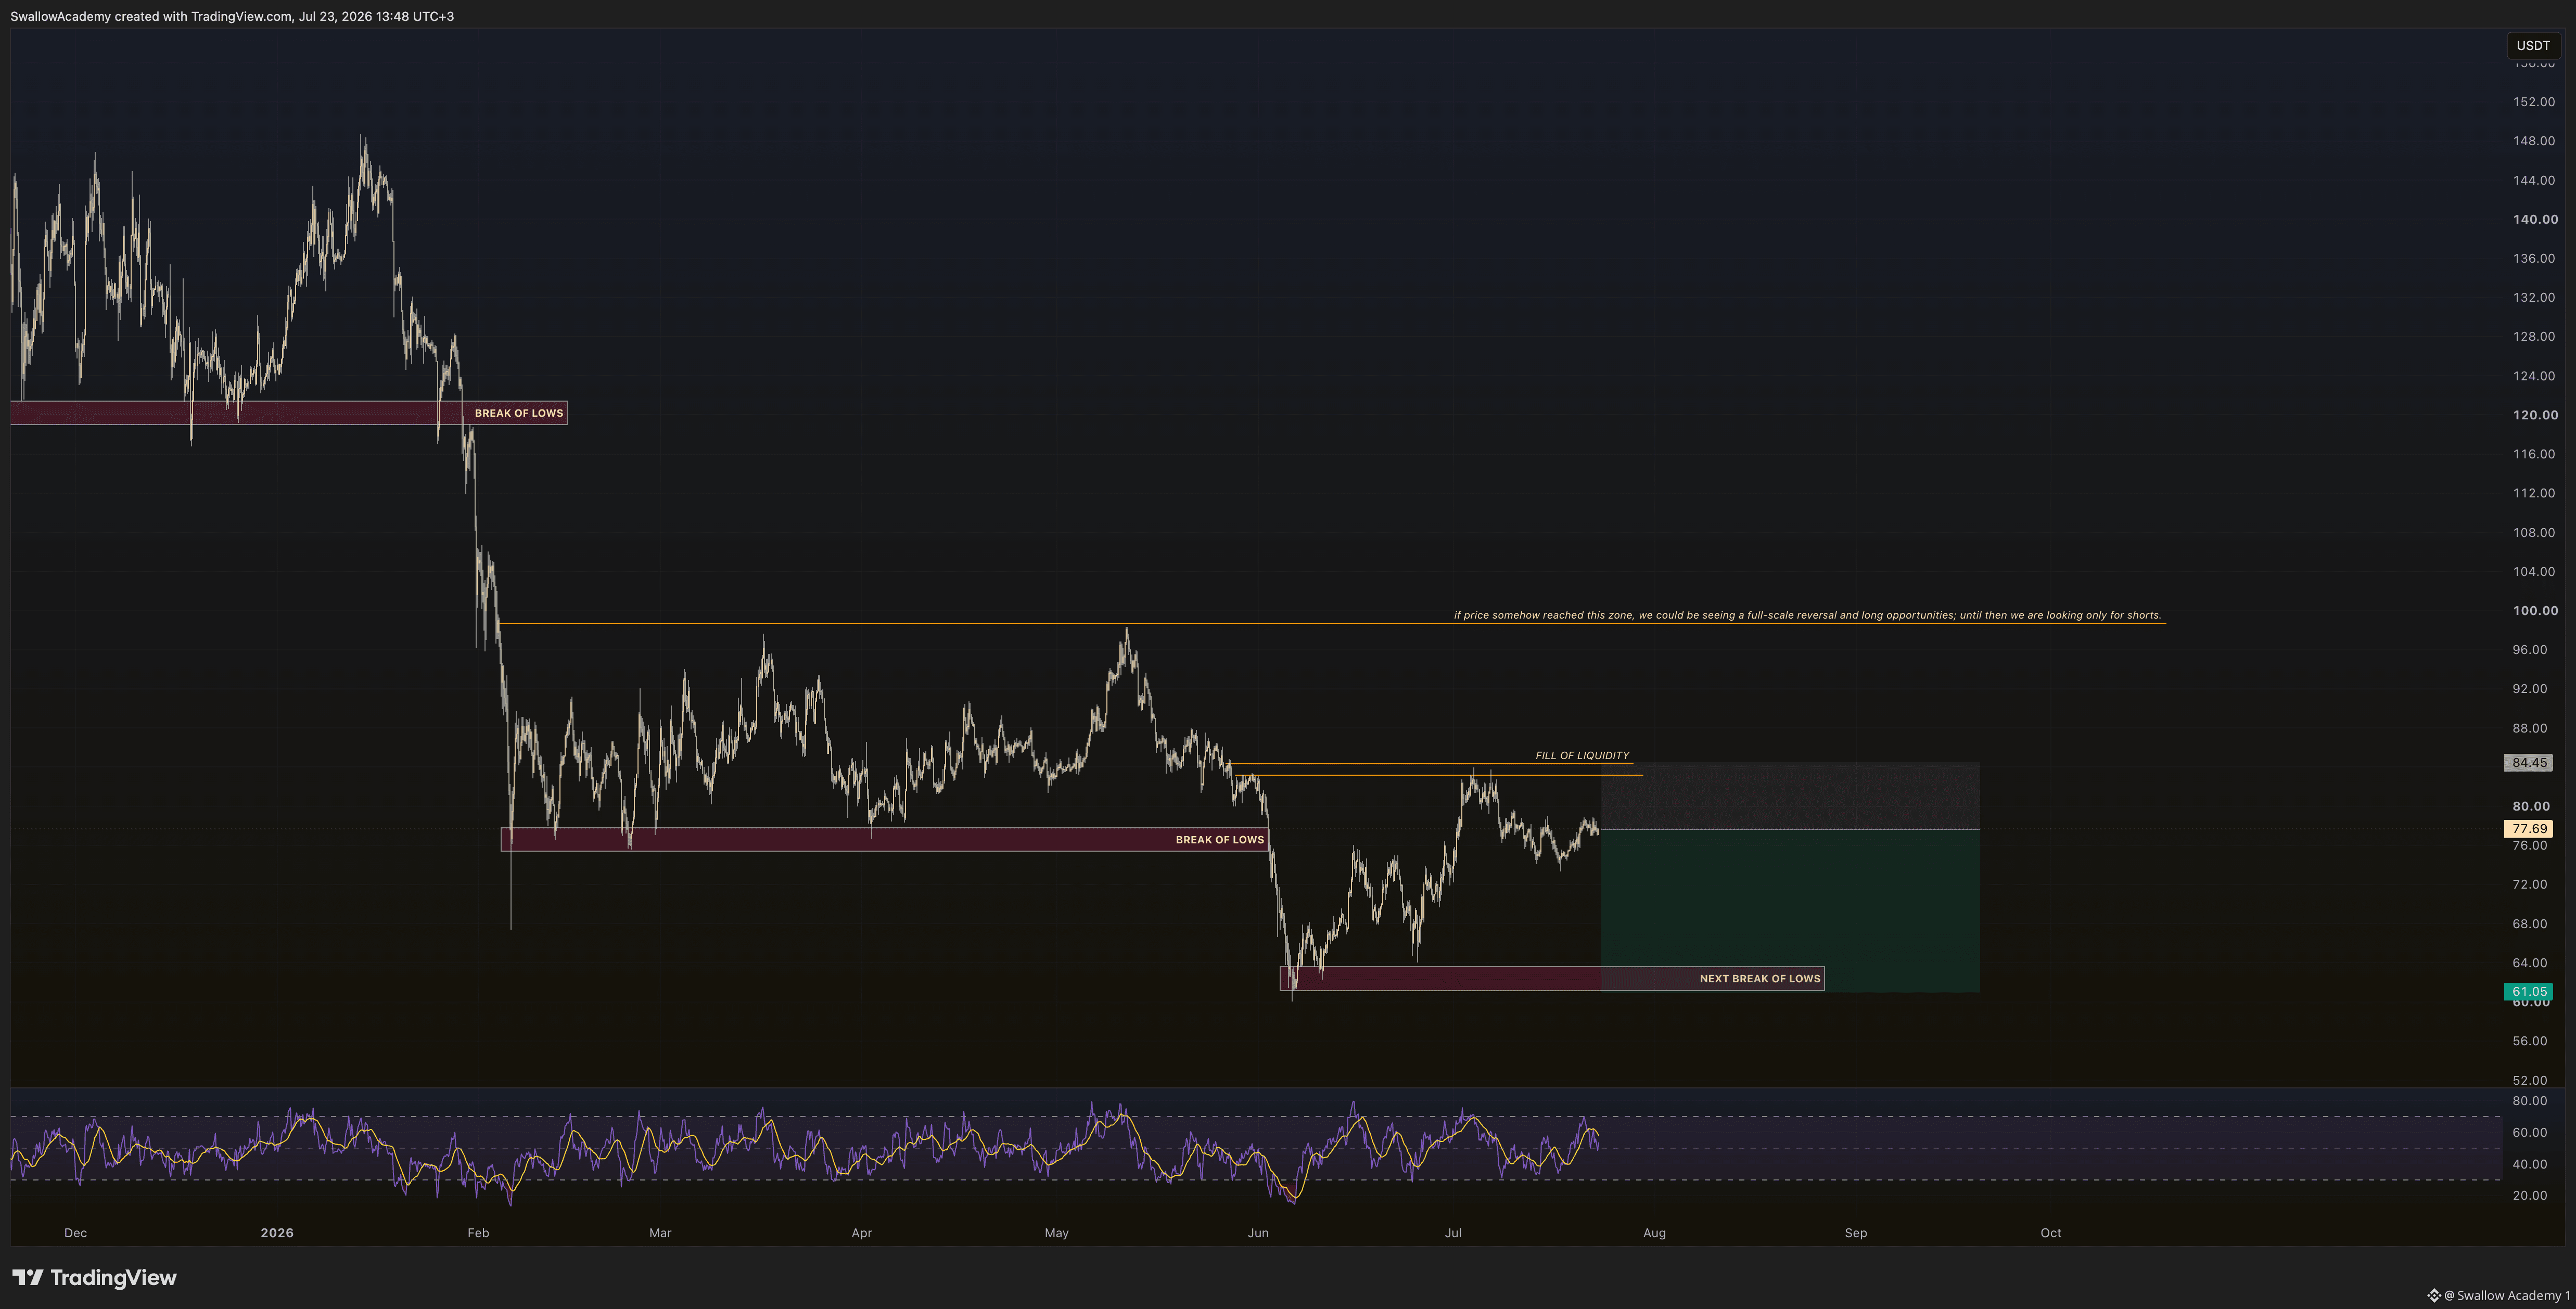
Task: Click the RSI 40.00 axis label
Action: coord(2530,1164)
